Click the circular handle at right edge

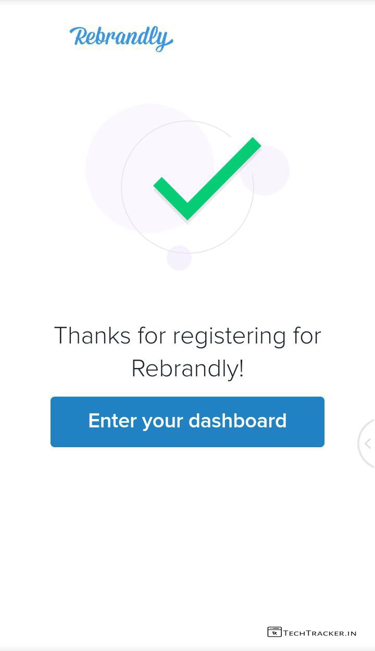(367, 444)
